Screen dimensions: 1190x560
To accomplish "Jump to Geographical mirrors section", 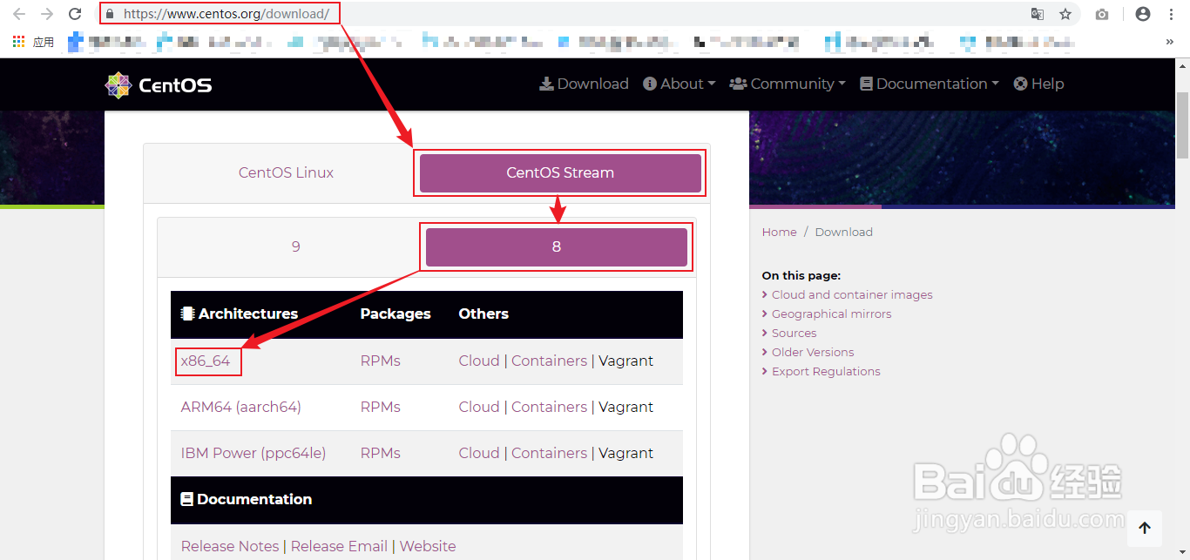I will point(831,314).
